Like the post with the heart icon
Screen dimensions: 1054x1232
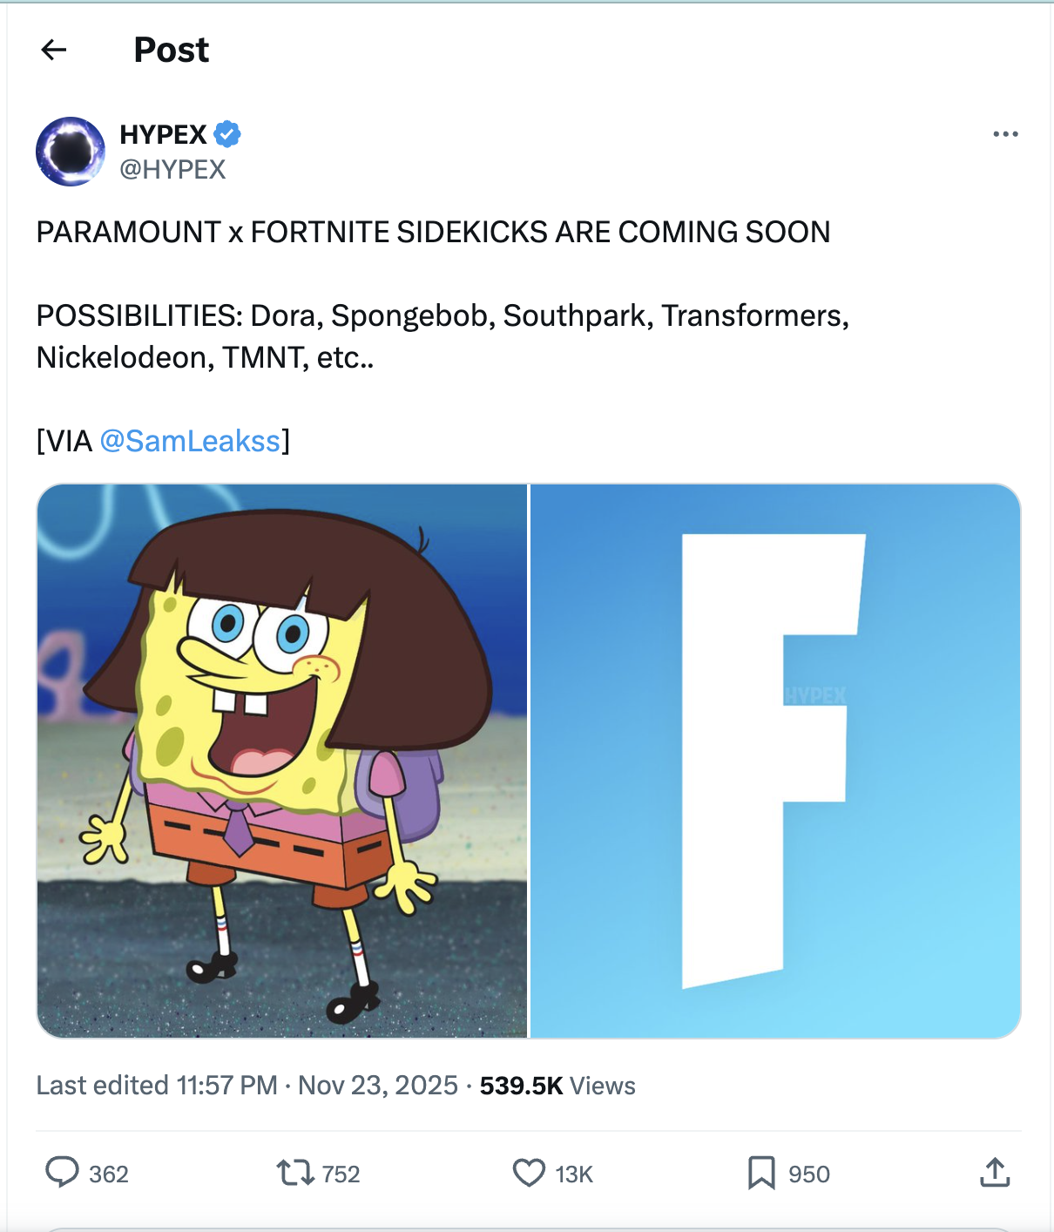click(x=530, y=1174)
